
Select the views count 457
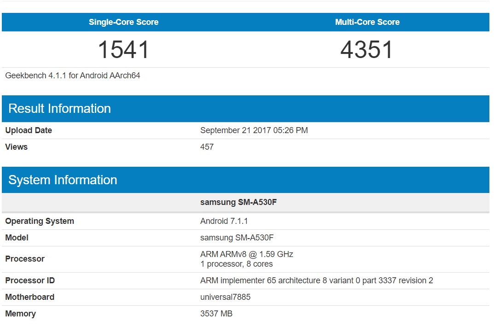[207, 147]
